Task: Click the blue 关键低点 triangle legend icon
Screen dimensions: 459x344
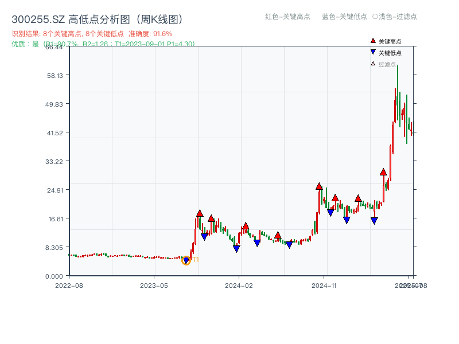Action: click(x=373, y=52)
